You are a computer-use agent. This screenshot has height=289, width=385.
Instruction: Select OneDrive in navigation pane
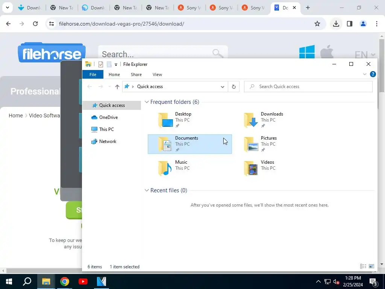[x=108, y=117]
